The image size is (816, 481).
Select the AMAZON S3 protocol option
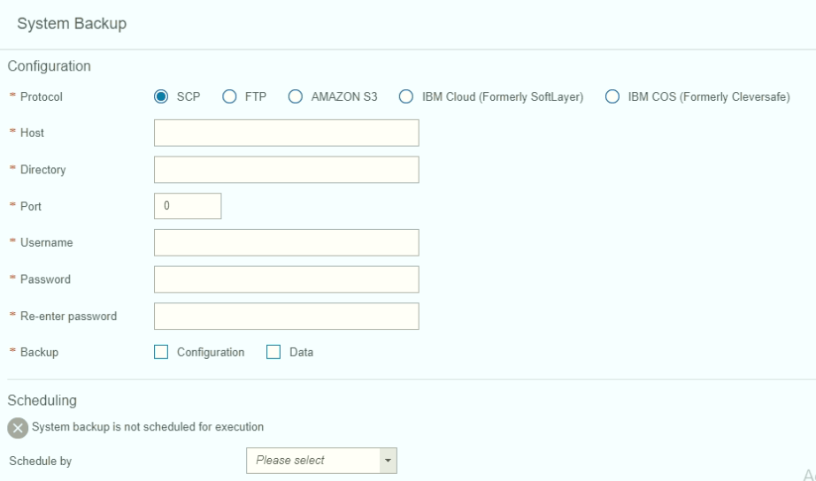tap(295, 96)
